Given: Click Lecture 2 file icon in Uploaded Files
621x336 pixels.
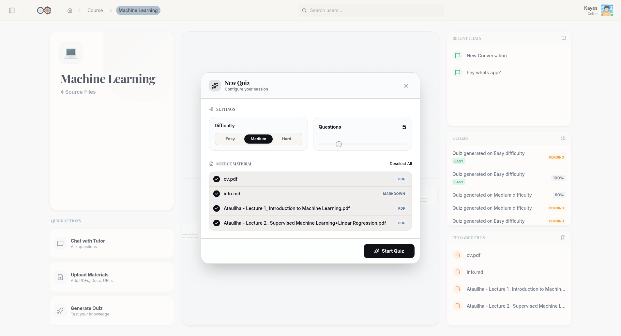Looking at the screenshot, I should [458, 306].
